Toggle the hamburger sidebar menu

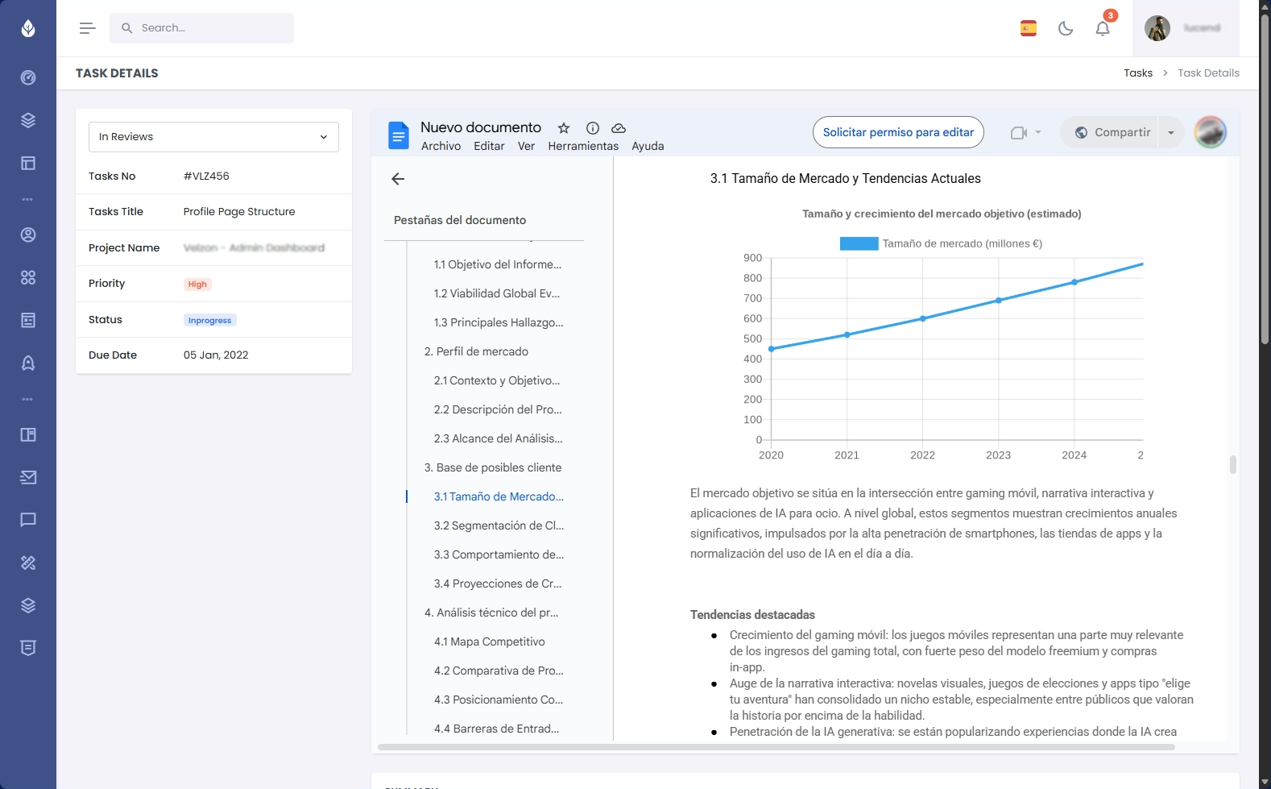(x=87, y=28)
